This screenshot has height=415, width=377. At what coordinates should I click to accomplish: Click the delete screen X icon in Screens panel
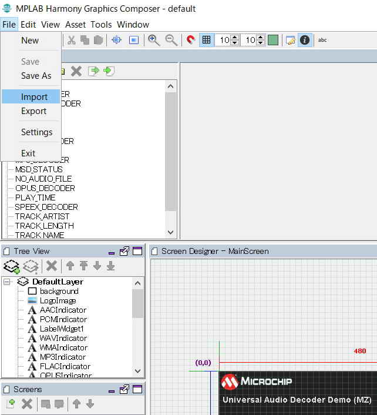[27, 404]
